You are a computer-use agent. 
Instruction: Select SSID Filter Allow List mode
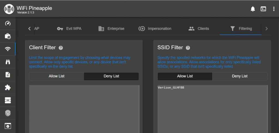(x=185, y=76)
